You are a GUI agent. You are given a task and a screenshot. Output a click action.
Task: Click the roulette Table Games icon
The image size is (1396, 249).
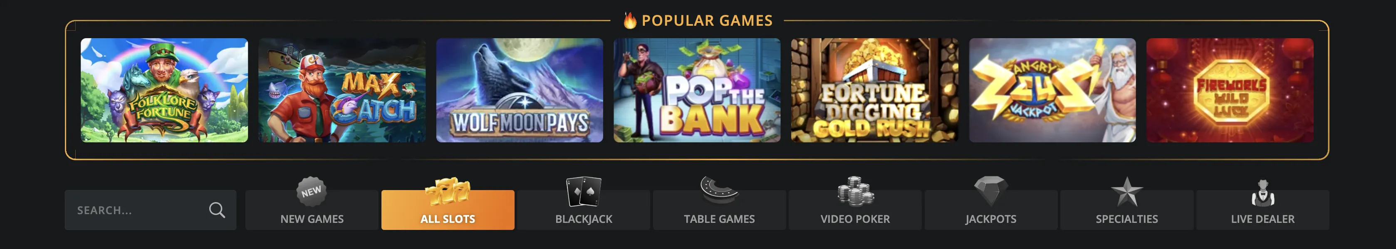(719, 190)
